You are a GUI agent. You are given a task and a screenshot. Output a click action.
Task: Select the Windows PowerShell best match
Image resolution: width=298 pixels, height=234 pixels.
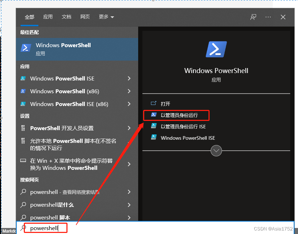coord(77,49)
